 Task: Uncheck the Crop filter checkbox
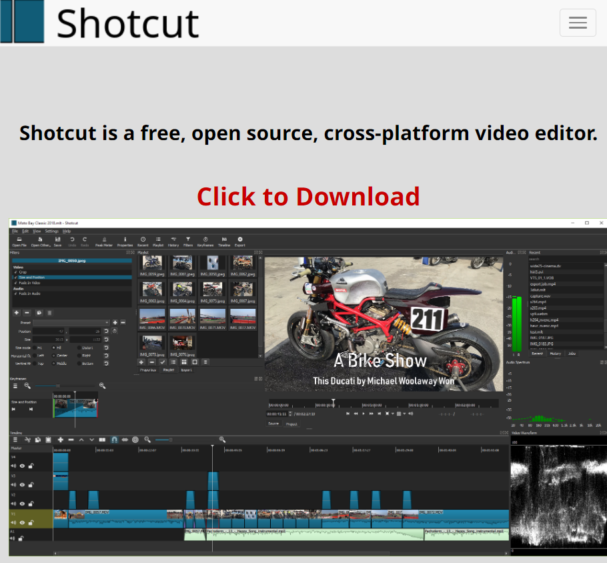pyautogui.click(x=16, y=272)
